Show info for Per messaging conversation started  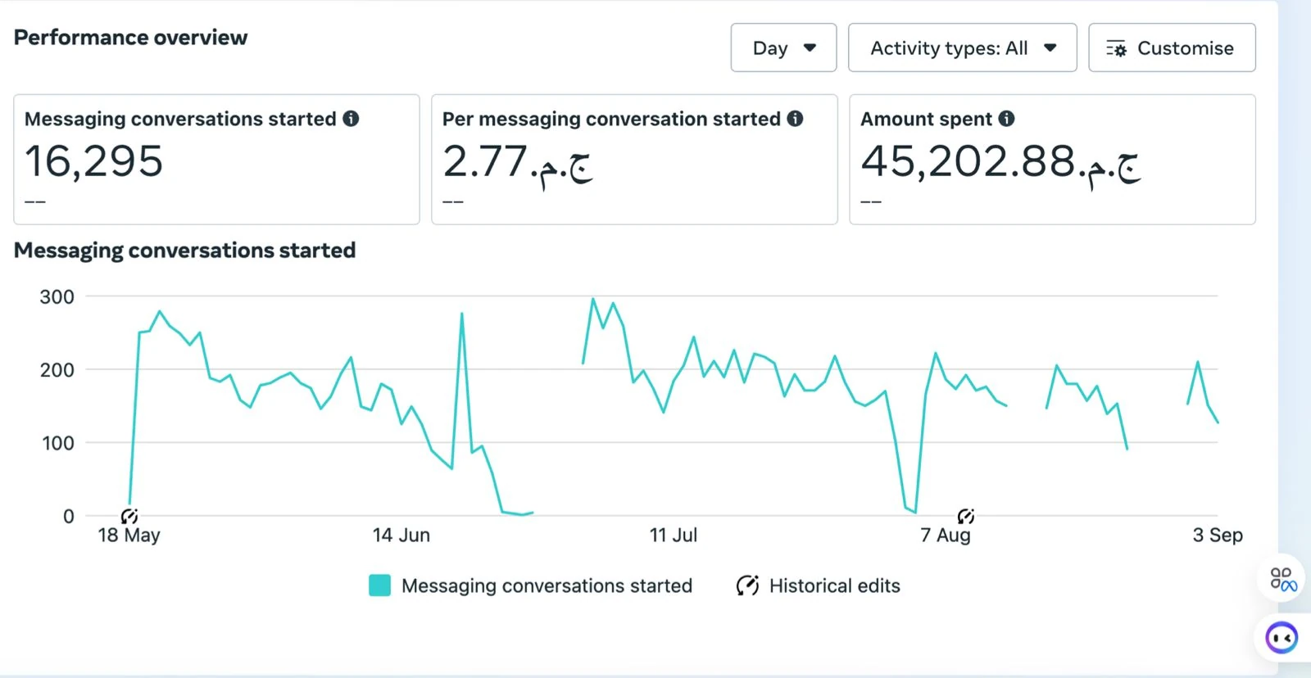pos(795,119)
